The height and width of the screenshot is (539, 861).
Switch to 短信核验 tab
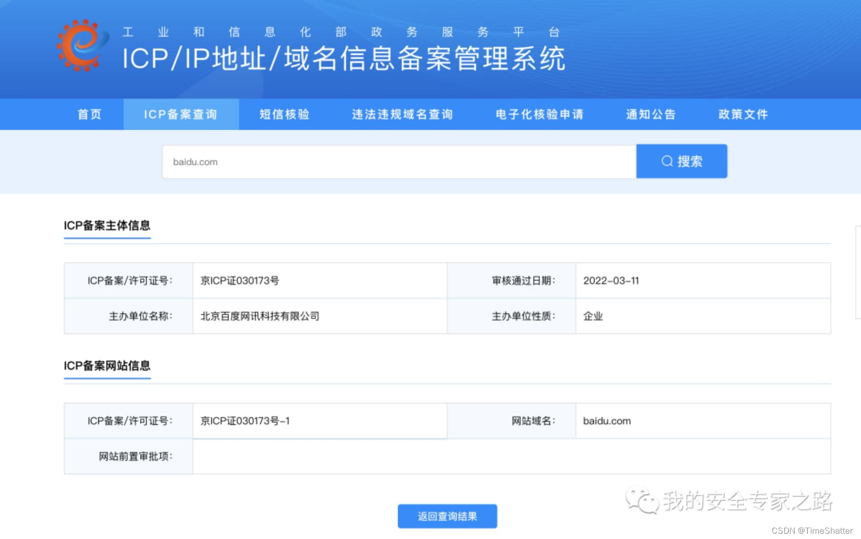pos(284,114)
